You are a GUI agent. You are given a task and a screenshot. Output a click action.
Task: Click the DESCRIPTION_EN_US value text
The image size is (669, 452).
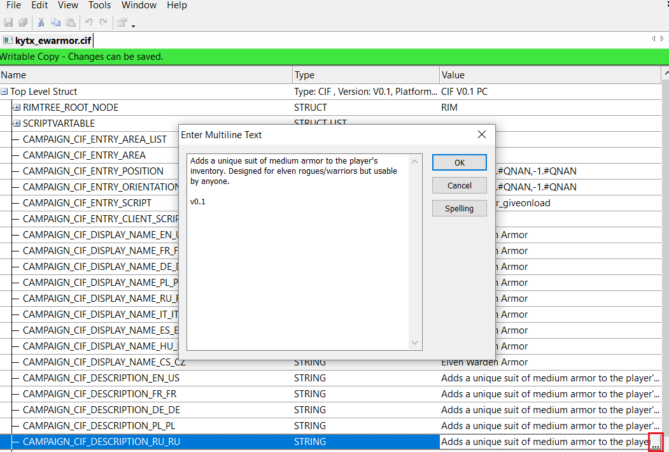pos(550,378)
